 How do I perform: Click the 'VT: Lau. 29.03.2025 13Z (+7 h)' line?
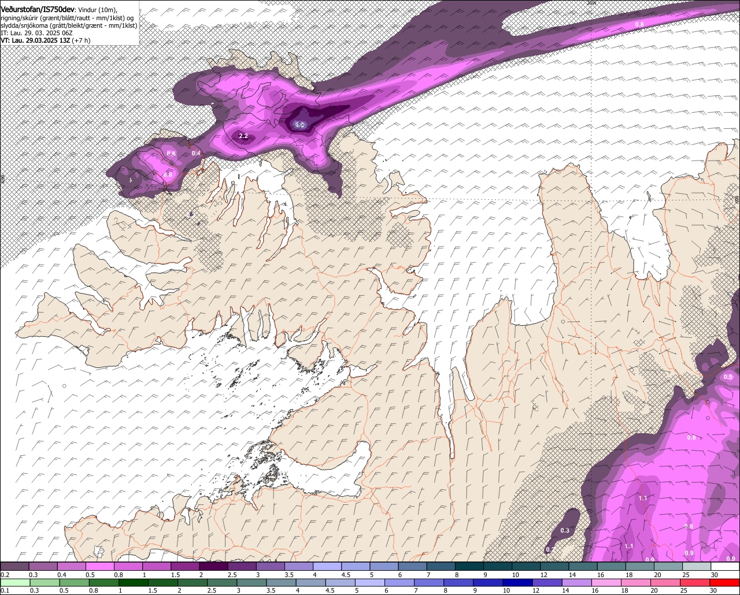point(45,40)
